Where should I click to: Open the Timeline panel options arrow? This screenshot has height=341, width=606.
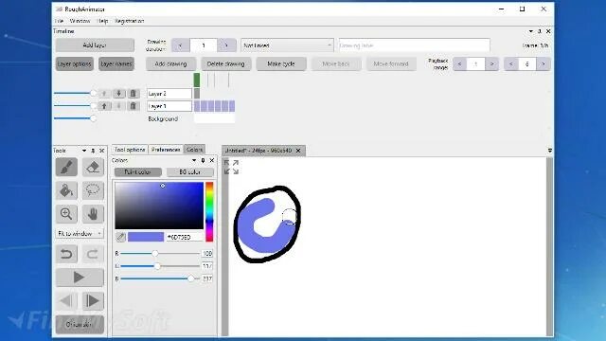[x=530, y=31]
